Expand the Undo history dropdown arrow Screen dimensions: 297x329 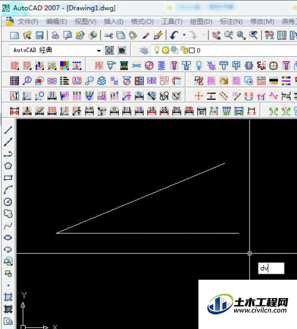tap(184, 35)
